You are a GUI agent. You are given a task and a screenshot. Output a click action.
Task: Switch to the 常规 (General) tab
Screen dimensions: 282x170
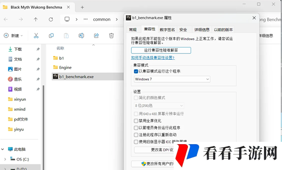coord(133,30)
